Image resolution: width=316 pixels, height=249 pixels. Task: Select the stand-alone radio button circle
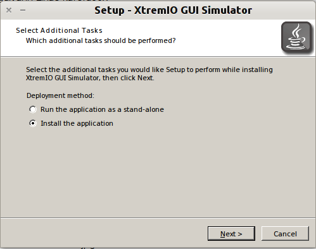pyautogui.click(x=33, y=109)
